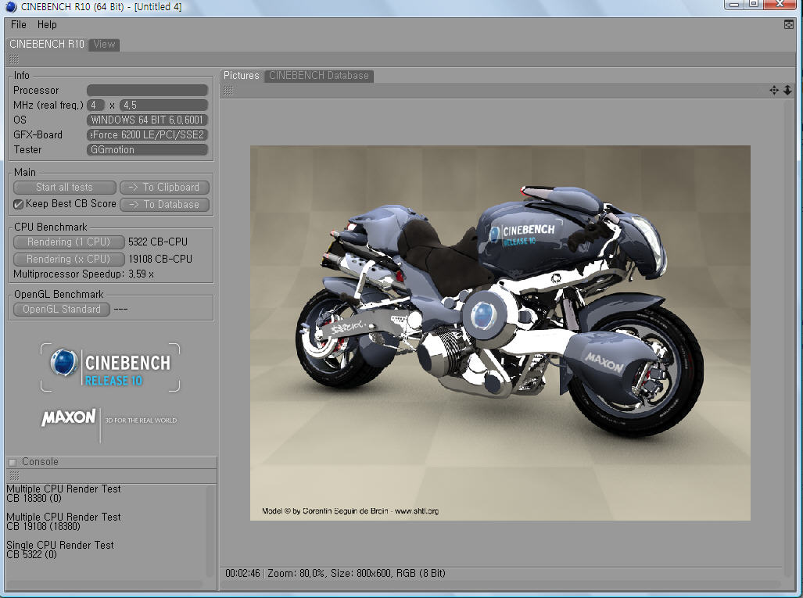The height and width of the screenshot is (598, 803).
Task: Click the Tester field showing GGmotion
Action: coord(147,149)
